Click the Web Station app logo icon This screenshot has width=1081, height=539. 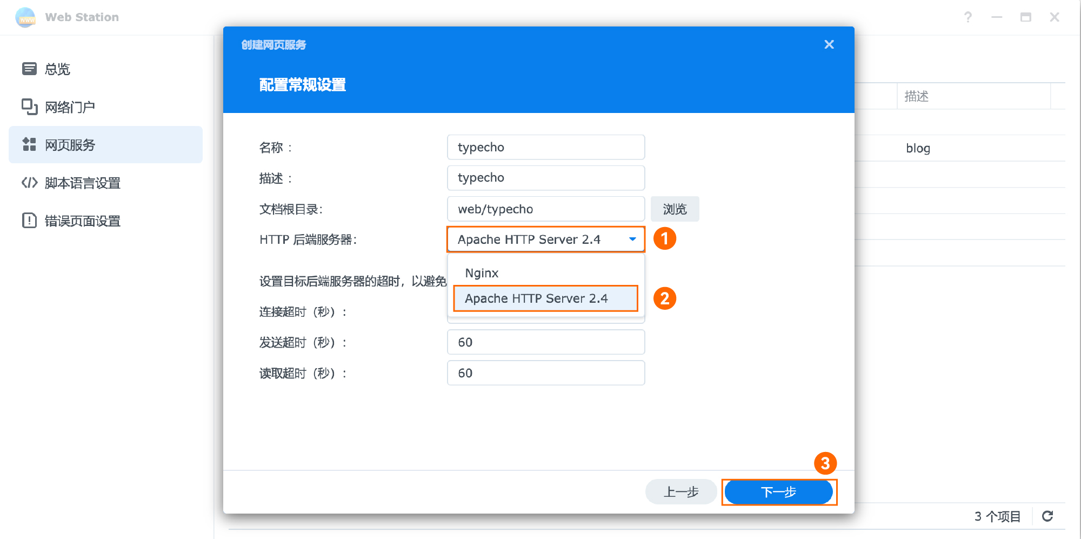(25, 17)
